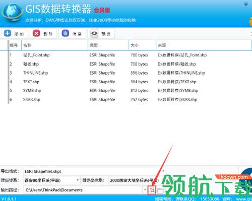Select the SBAR.shp file name
Viewport: 252px width, 201px height.
pos(32,99)
